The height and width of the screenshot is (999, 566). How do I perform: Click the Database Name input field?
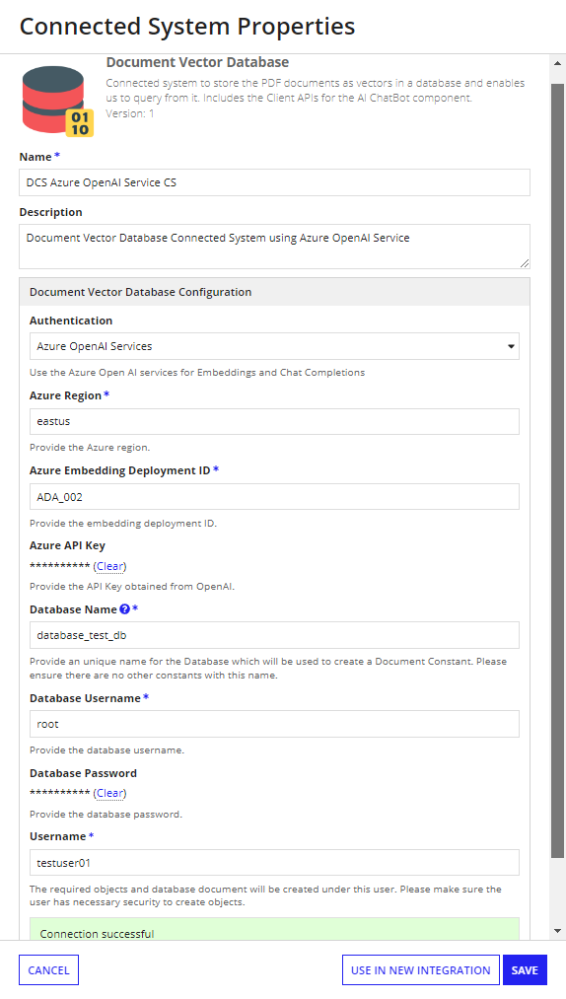pyautogui.click(x=274, y=635)
